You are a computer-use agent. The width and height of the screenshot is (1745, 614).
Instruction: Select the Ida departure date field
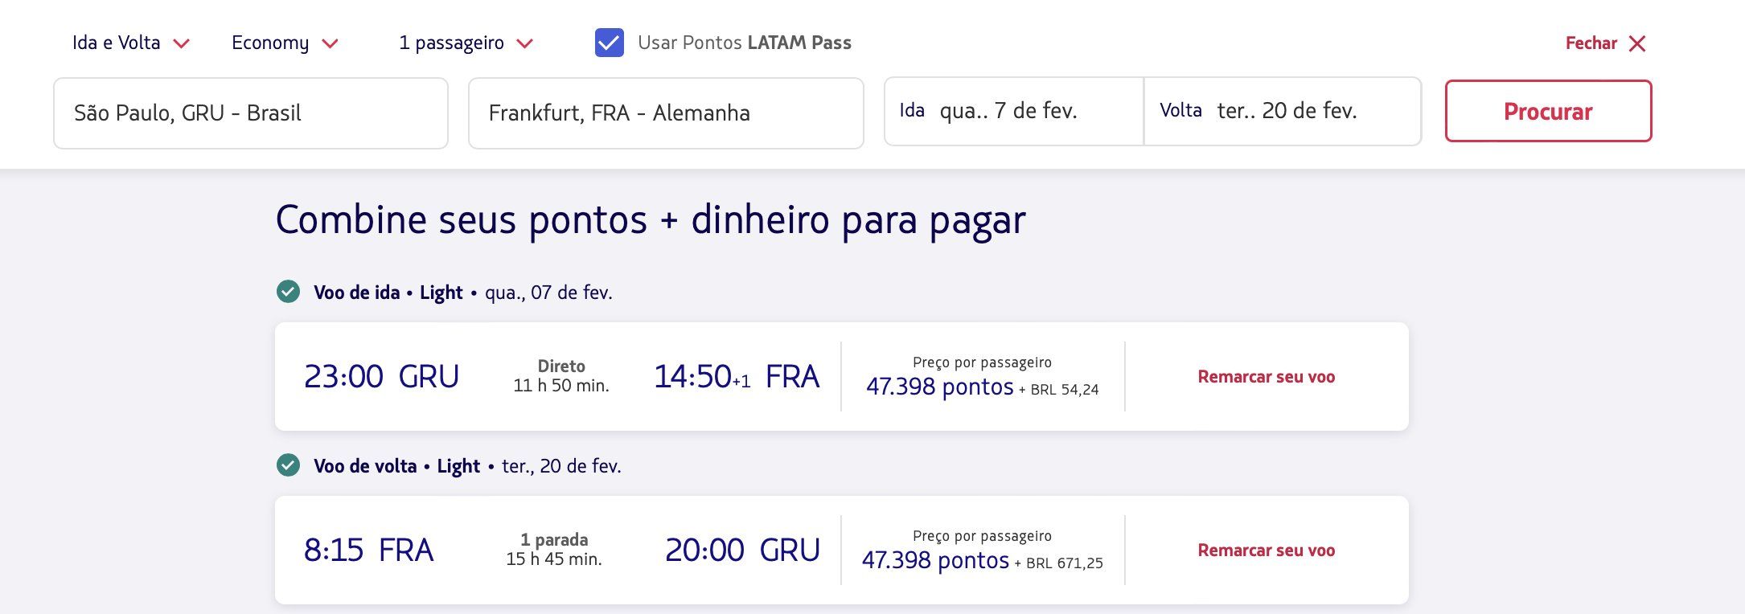pos(1013,111)
